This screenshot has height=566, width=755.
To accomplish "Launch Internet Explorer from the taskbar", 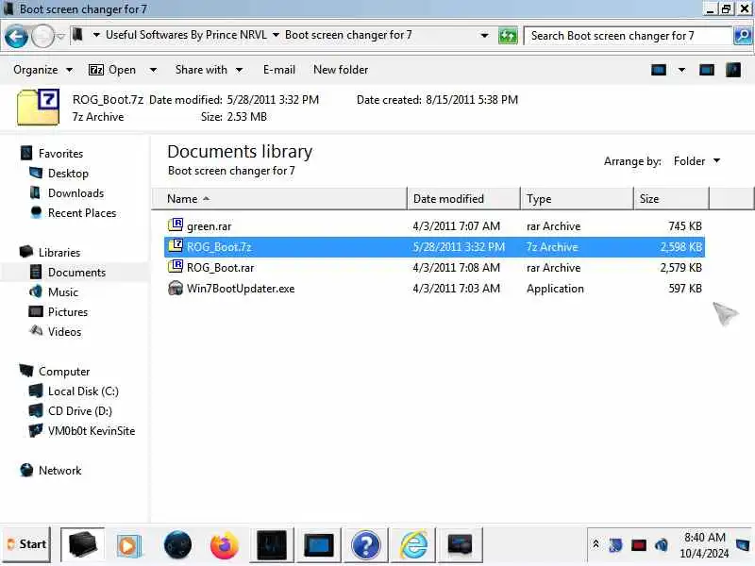I will pyautogui.click(x=413, y=545).
